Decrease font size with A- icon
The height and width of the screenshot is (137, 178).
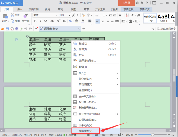[x=78, y=15]
